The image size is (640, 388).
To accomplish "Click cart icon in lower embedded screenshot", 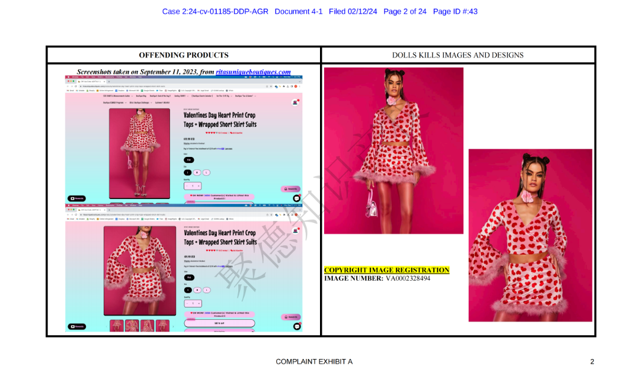I will click(295, 230).
